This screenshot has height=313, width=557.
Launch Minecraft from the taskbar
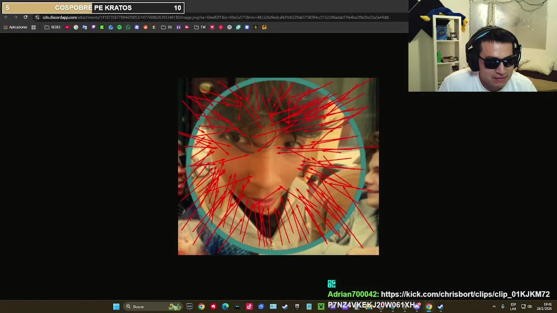point(321,307)
